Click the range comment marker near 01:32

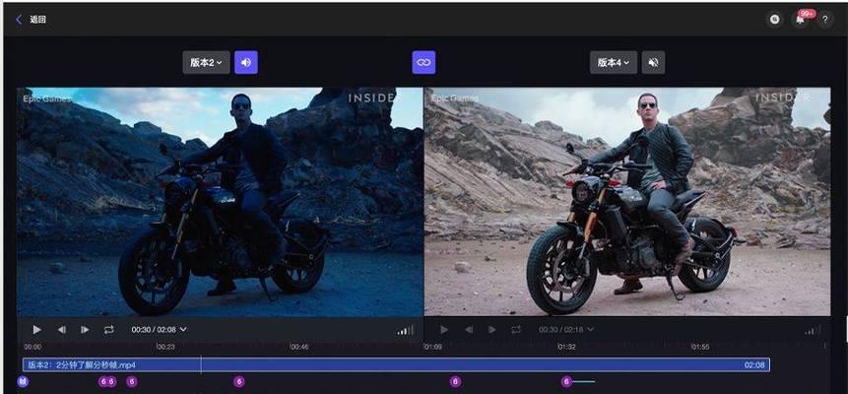(566, 382)
